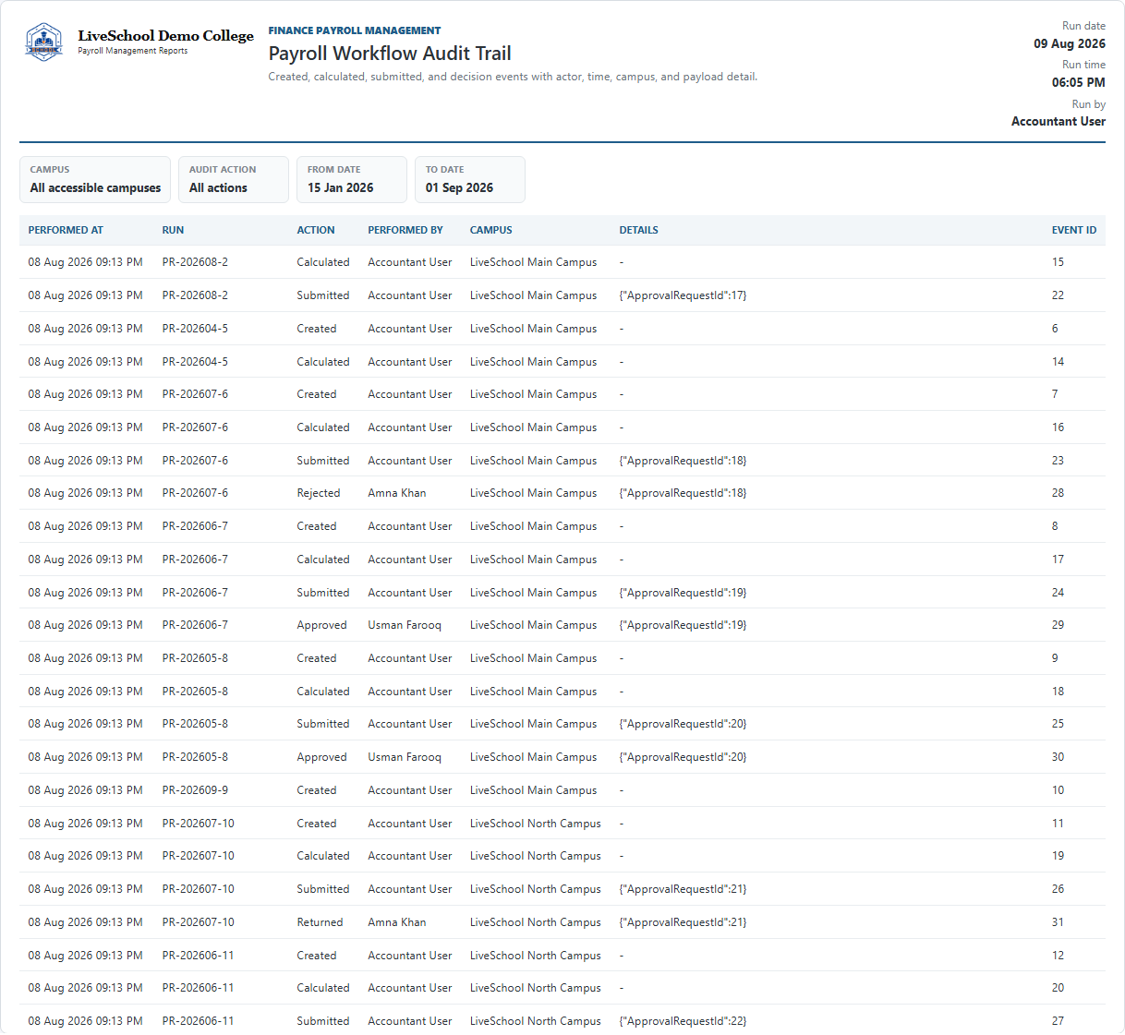
Task: Click the timestamp in event 15 row
Action: (86, 262)
